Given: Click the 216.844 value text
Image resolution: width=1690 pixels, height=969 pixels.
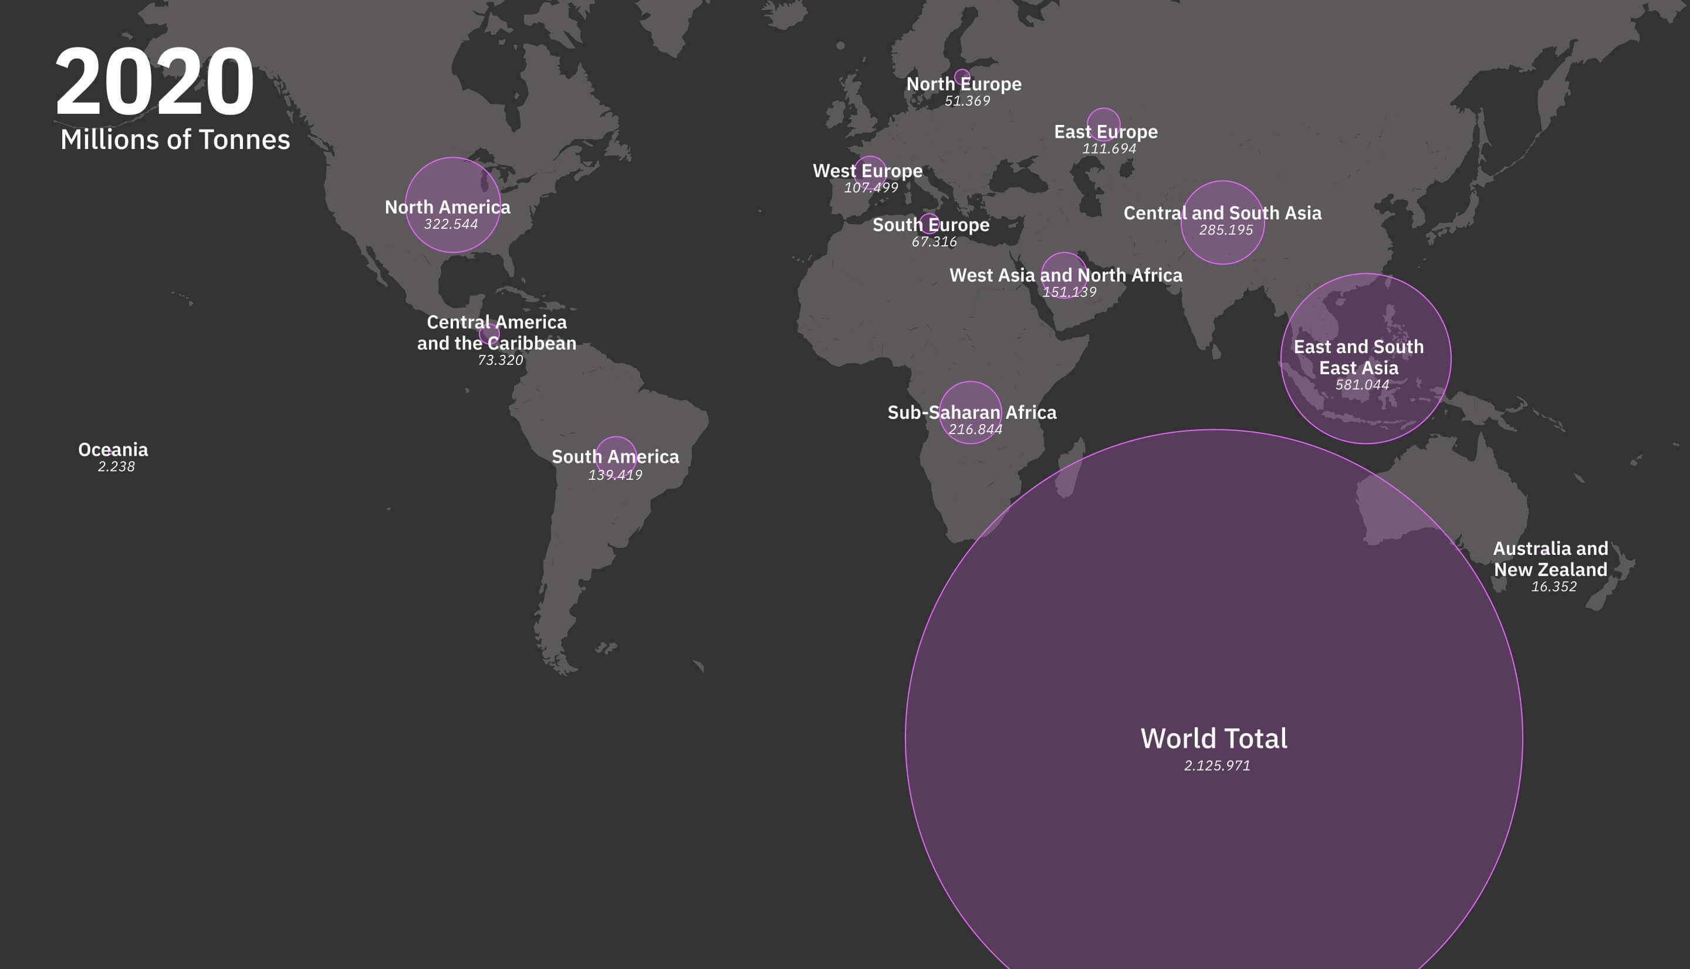Looking at the screenshot, I should (975, 429).
